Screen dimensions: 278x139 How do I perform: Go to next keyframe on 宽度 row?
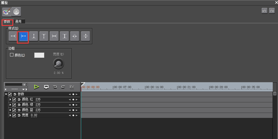tap(77, 115)
